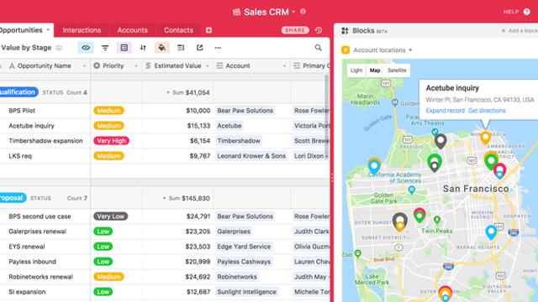Screen dimensions: 538x302
Task: Open the revision history clock icon
Action: 319,30
